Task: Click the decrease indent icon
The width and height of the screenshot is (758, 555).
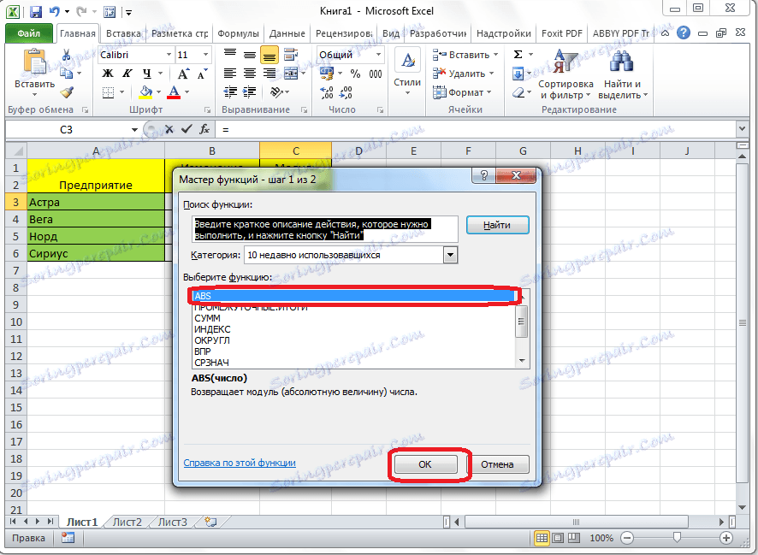Action: 230,92
